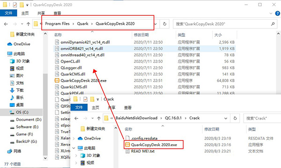Image resolution: width=281 pixels, height=168 pixels.
Task: Sort by 大小 column in QuarkCopyDesk window
Action: (x=218, y=35)
